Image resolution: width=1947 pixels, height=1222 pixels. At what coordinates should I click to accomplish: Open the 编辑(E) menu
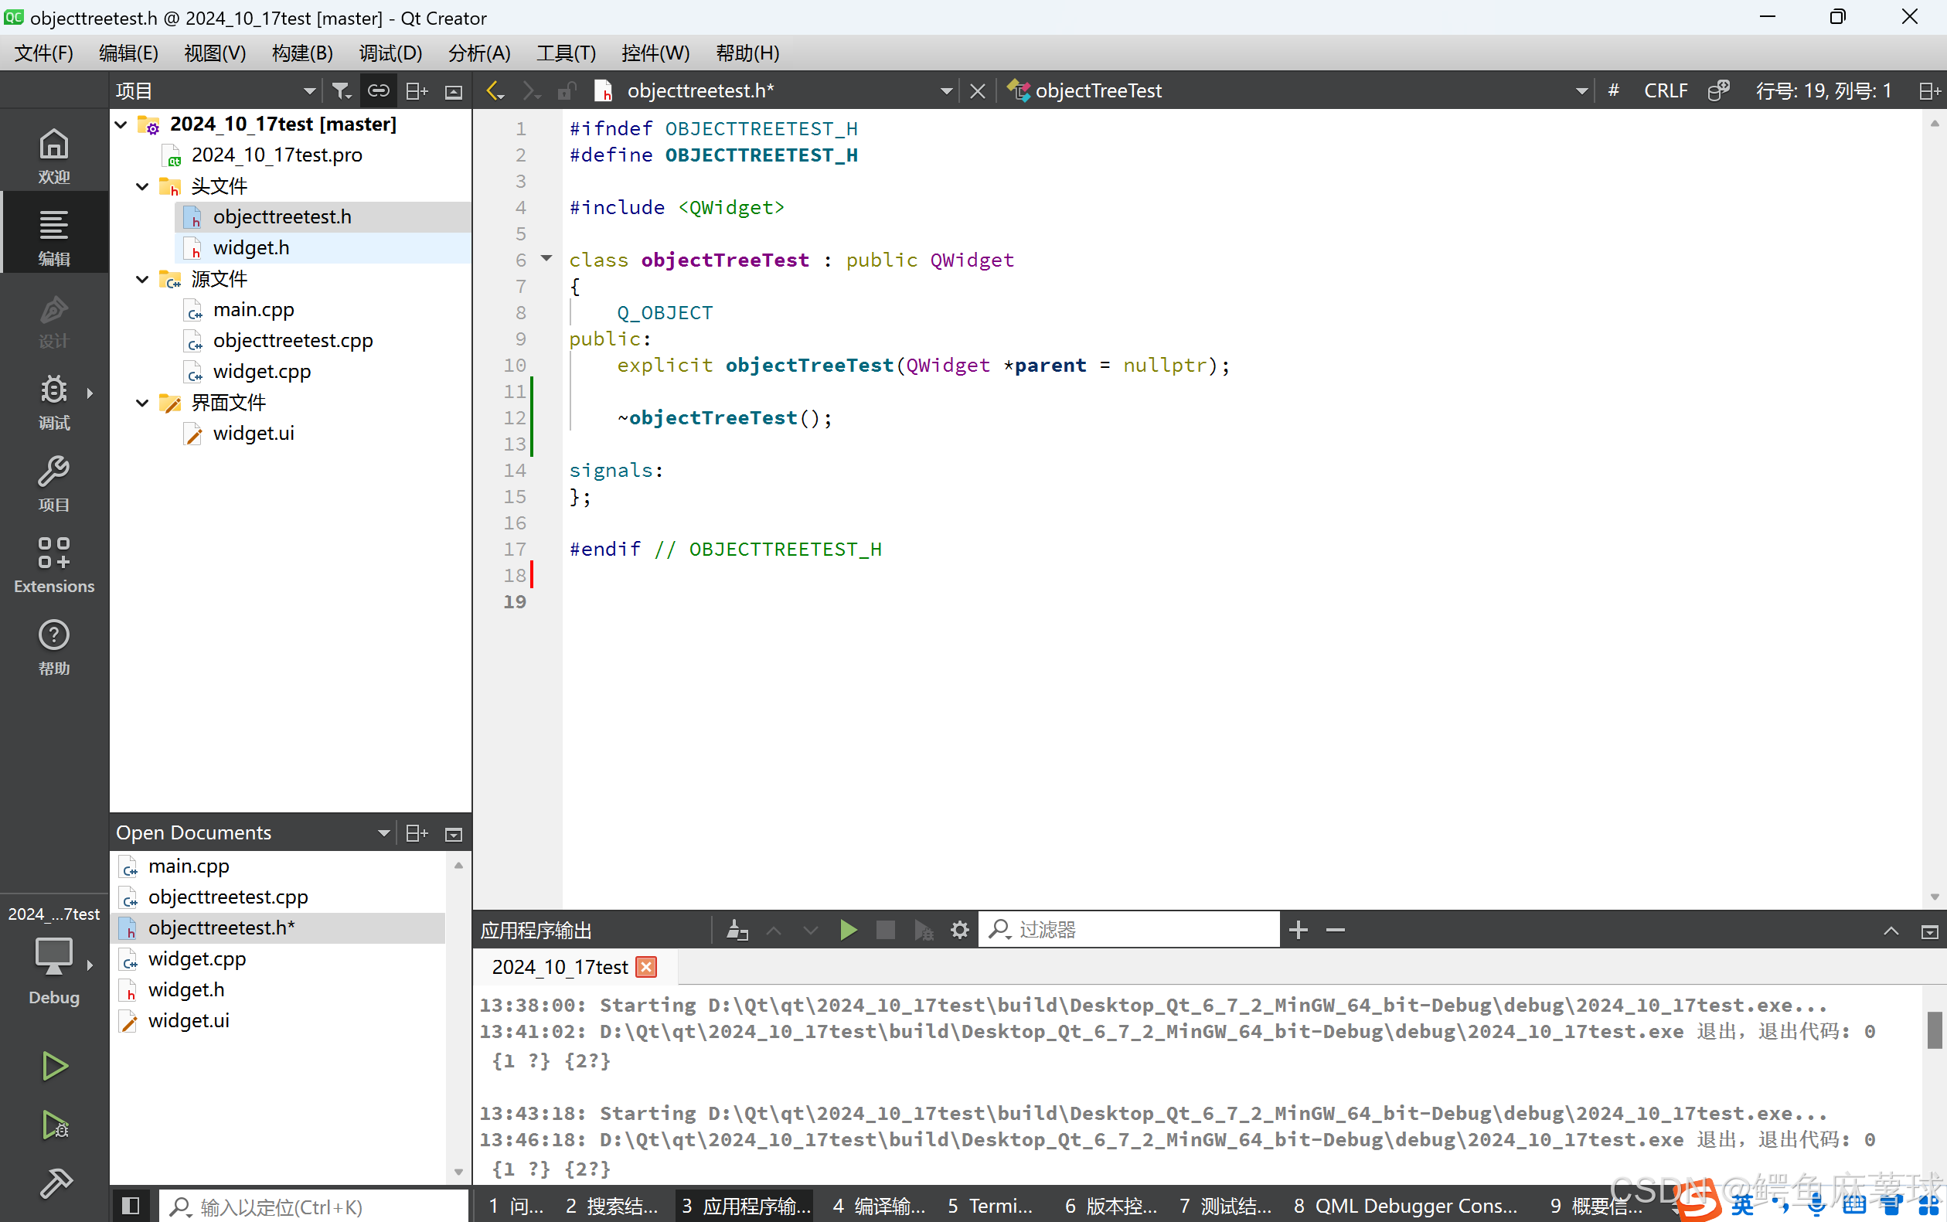128,53
